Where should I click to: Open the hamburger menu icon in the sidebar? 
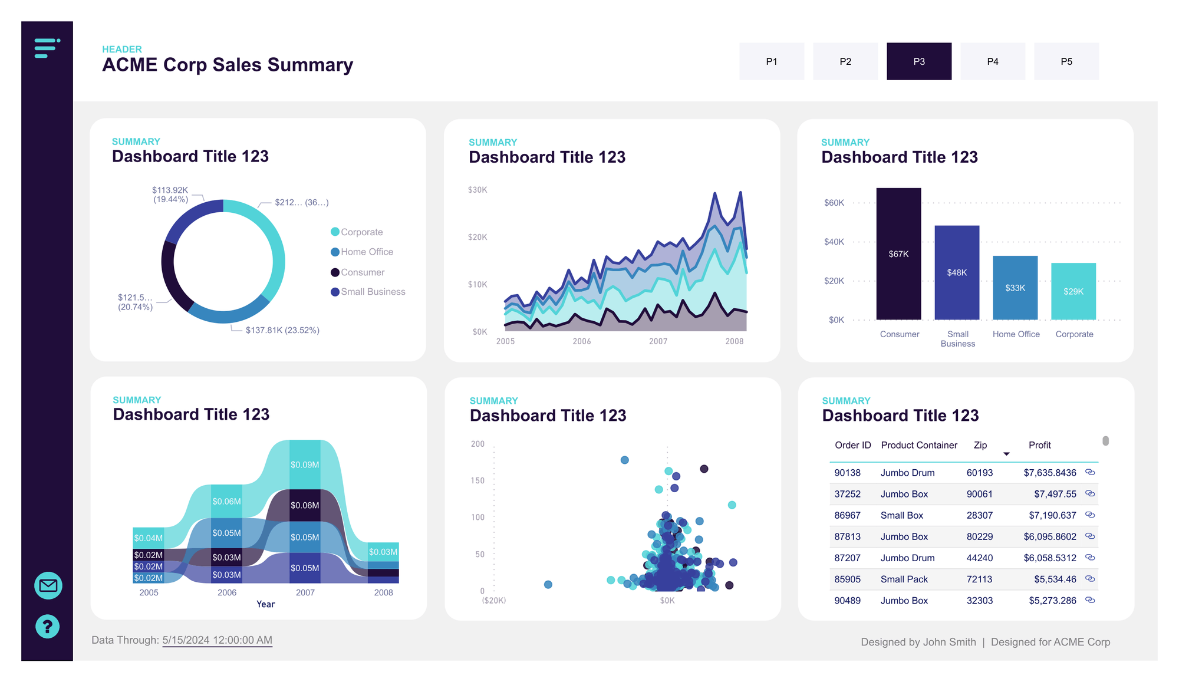(x=47, y=48)
